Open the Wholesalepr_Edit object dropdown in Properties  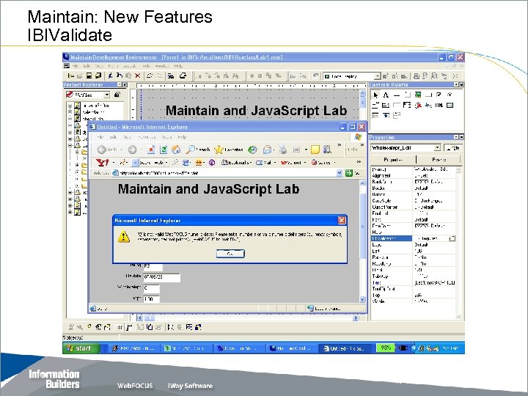click(x=437, y=147)
